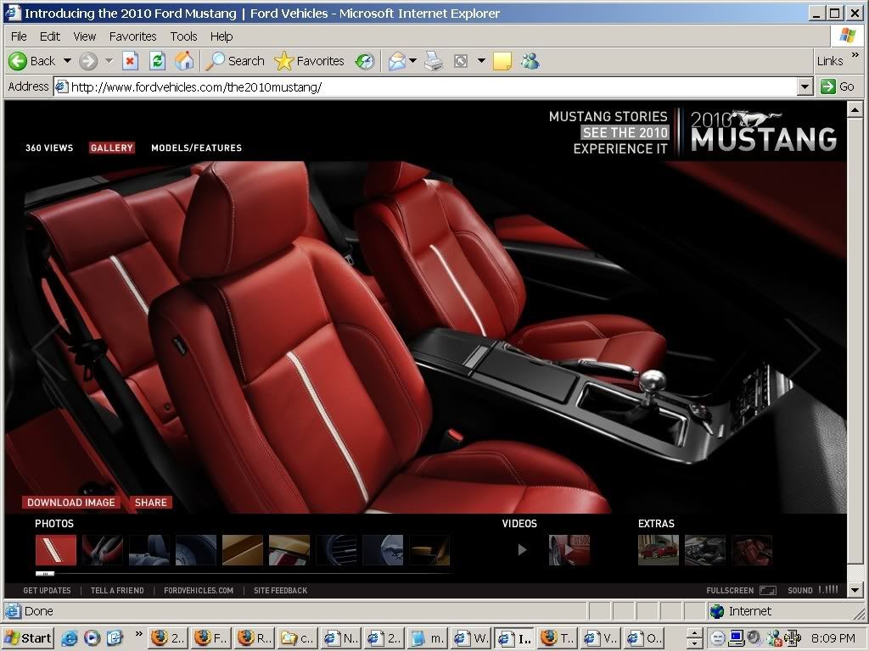Screen dimensions: 869x651
Task: Click the grayed-out Forward arrow button
Action: (88, 61)
